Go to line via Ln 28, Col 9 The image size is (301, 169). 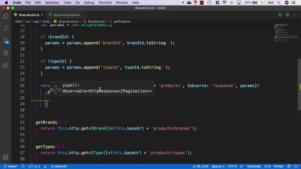pyautogui.click(x=200, y=166)
